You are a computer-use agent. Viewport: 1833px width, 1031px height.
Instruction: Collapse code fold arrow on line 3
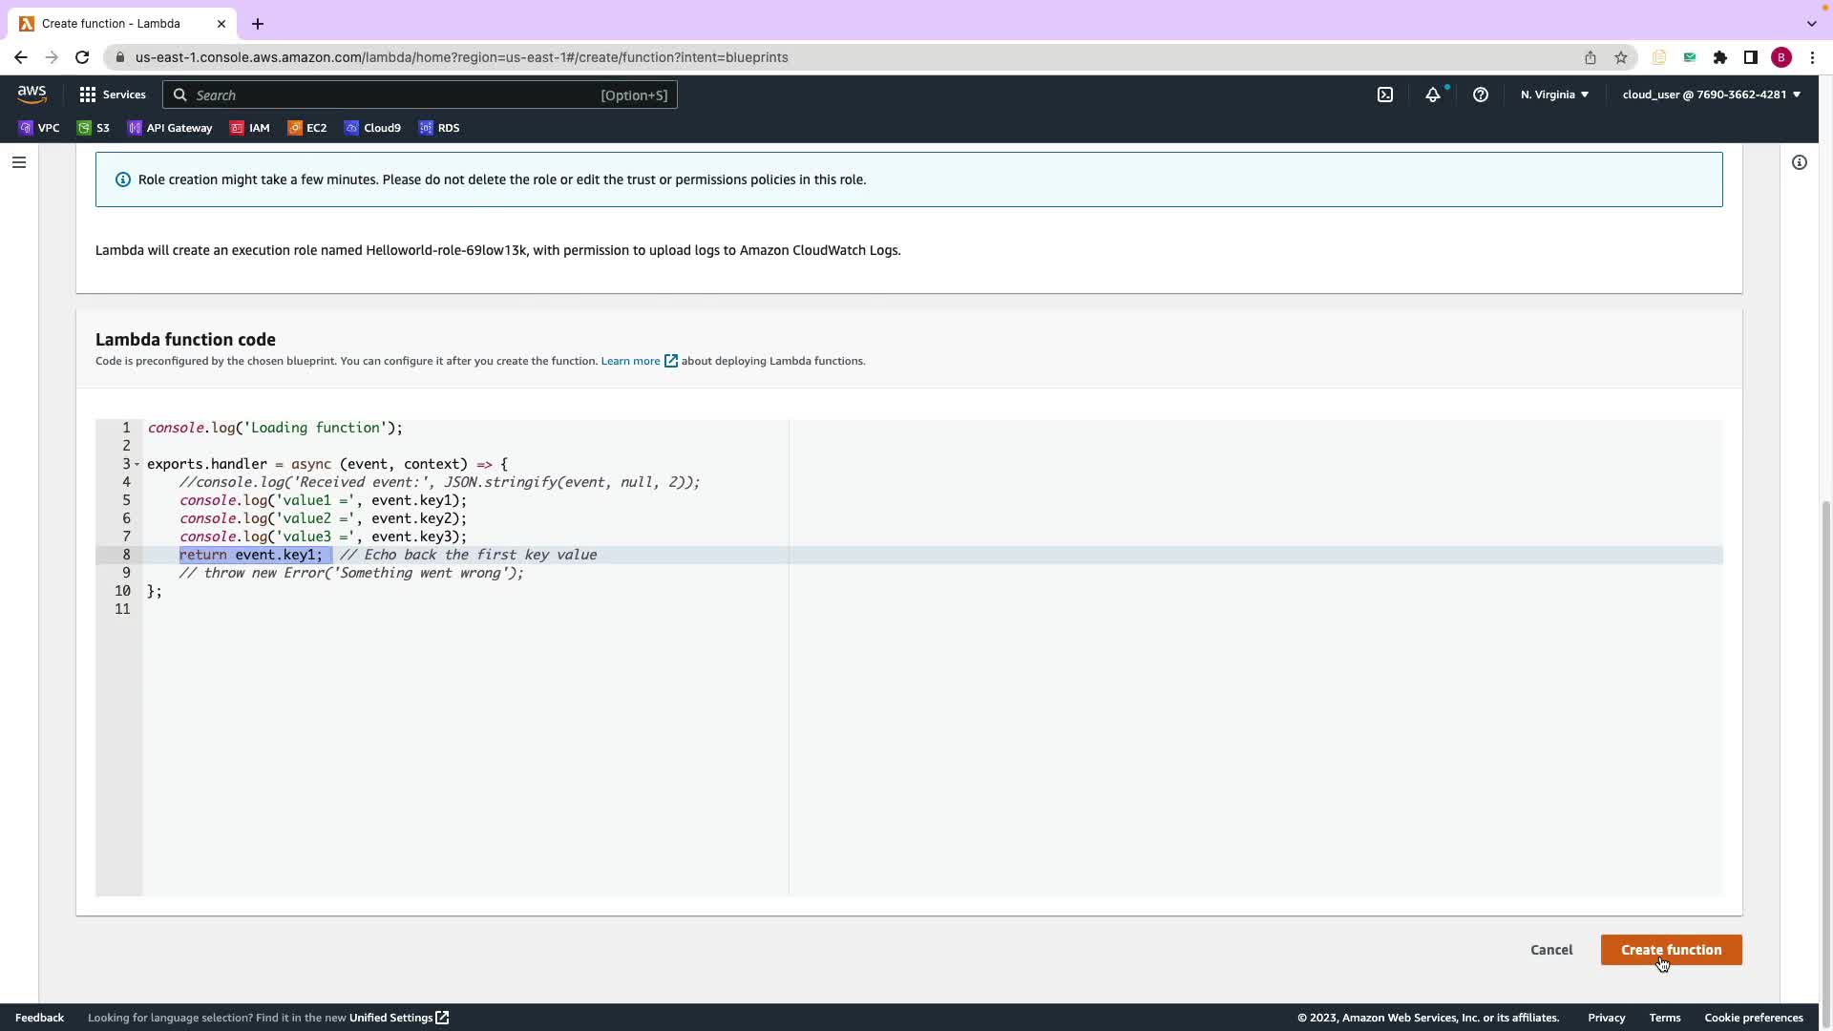(137, 465)
